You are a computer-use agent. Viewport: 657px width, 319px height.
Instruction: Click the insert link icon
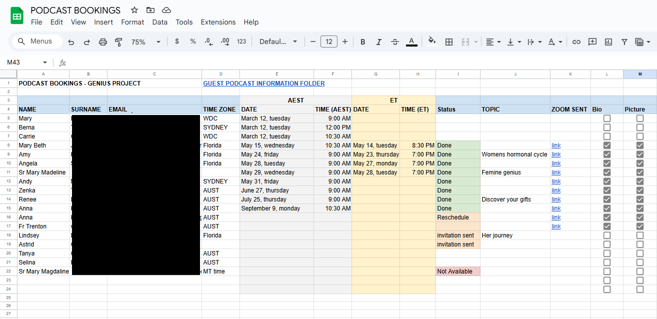(x=576, y=42)
